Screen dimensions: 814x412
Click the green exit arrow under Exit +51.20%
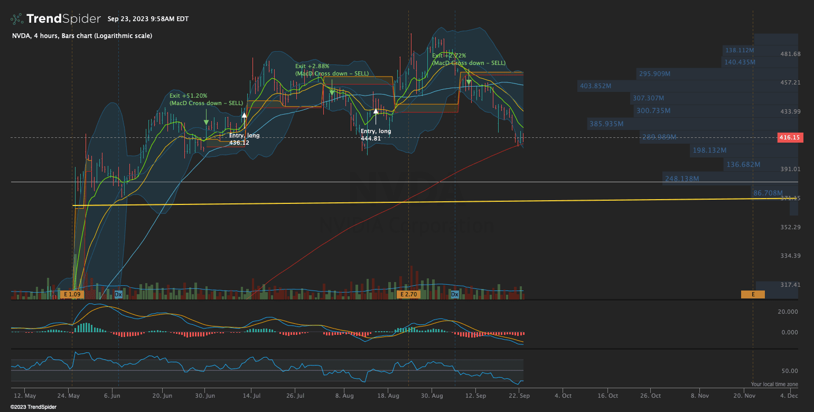pos(206,121)
